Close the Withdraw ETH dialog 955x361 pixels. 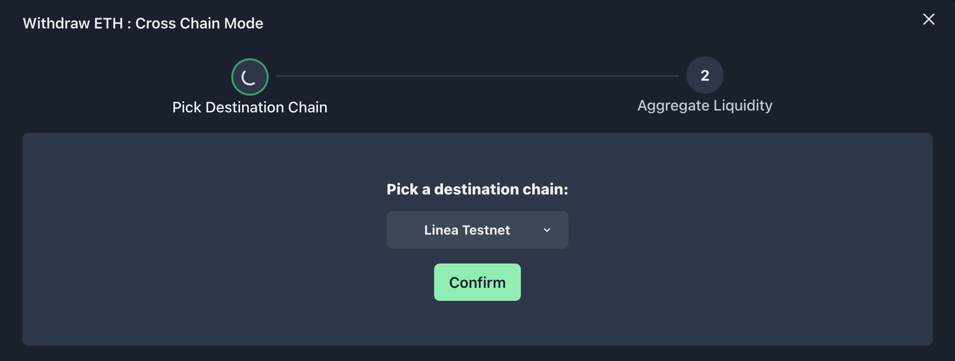[x=928, y=19]
